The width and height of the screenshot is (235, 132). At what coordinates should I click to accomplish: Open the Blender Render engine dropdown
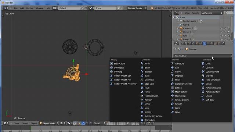point(137,8)
